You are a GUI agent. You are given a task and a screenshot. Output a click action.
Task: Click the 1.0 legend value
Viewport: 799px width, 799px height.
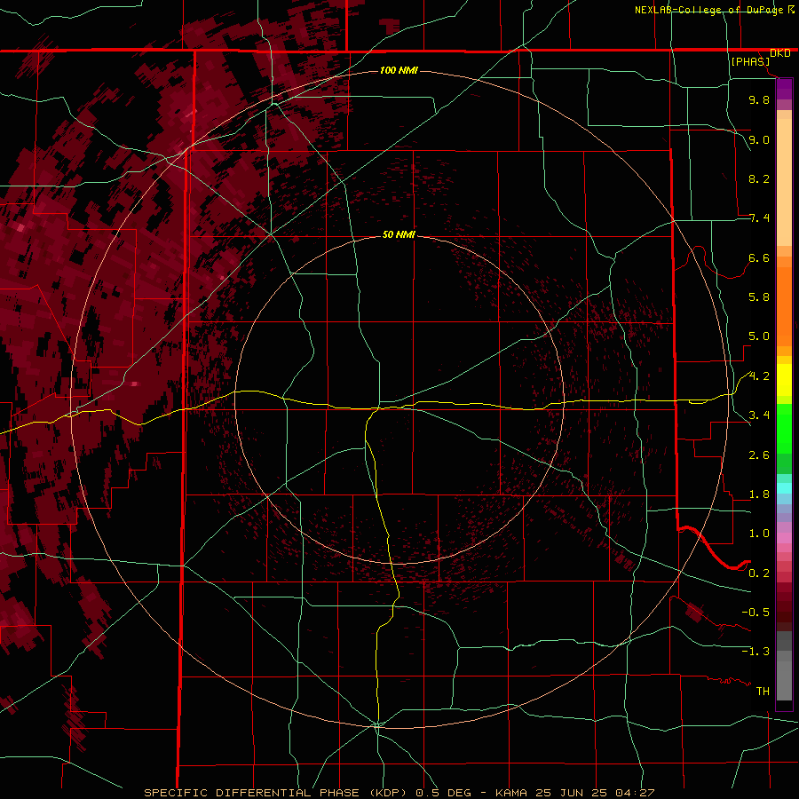(759, 534)
